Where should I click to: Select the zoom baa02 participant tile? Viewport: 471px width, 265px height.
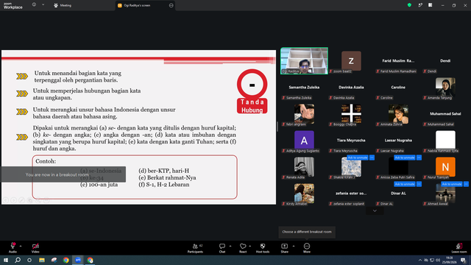(x=351, y=60)
